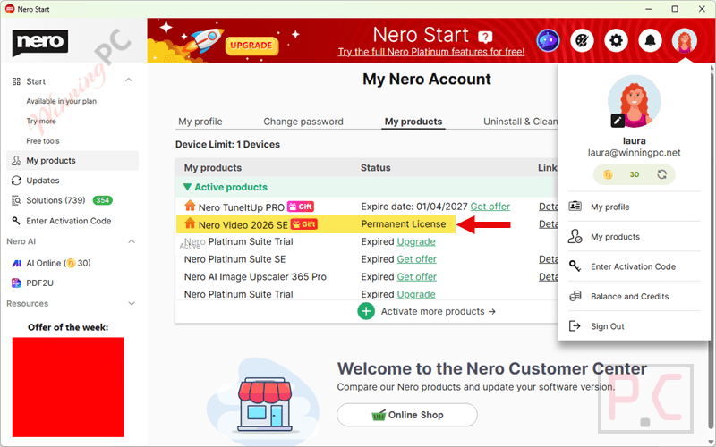This screenshot has width=716, height=447.
Task: Click Upgrade link on first Platinum Suite Trial
Action: [416, 241]
